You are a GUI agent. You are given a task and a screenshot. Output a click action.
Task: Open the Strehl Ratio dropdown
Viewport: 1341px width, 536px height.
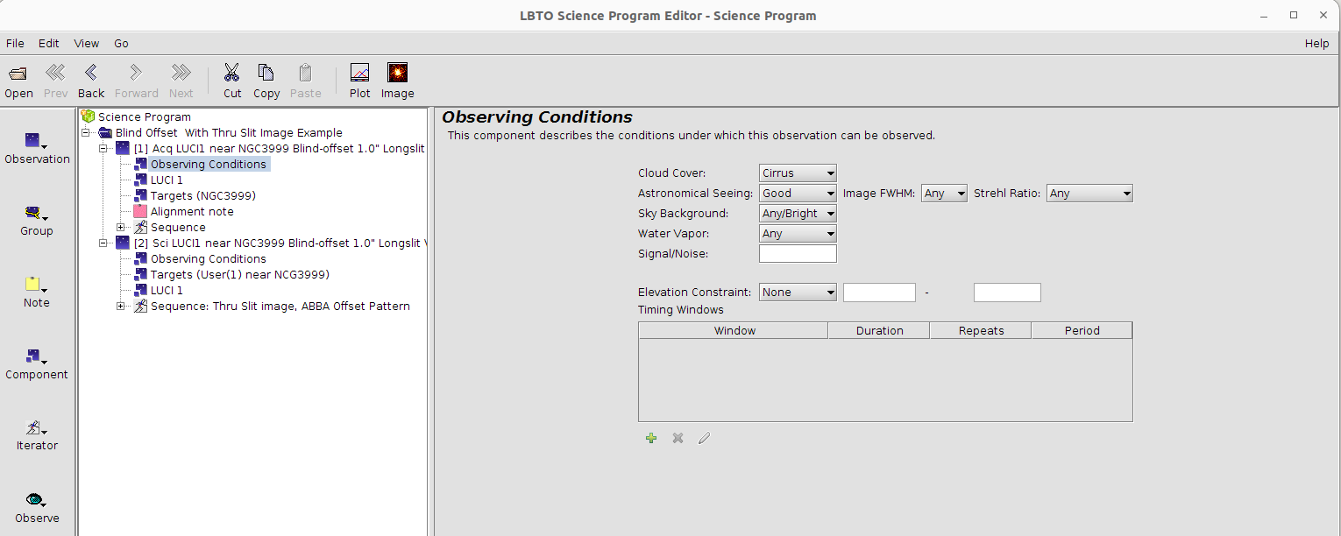1089,194
